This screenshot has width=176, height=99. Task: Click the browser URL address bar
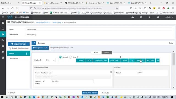point(74,8)
